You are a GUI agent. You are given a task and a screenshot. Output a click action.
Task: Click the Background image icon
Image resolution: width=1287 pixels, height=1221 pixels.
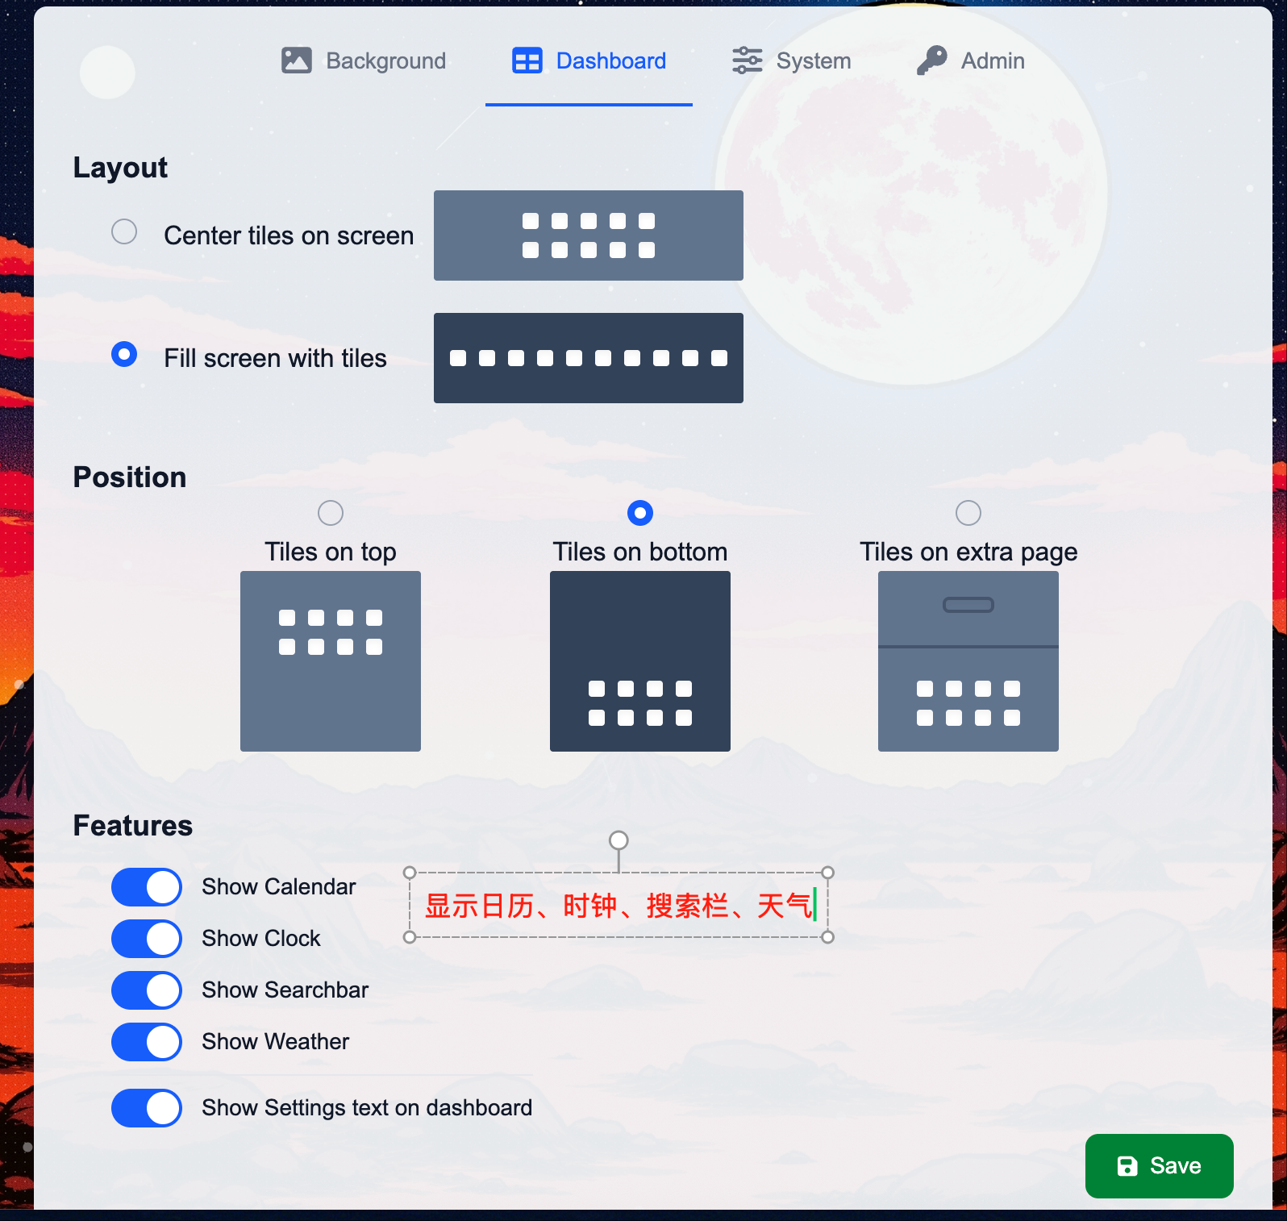tap(296, 60)
